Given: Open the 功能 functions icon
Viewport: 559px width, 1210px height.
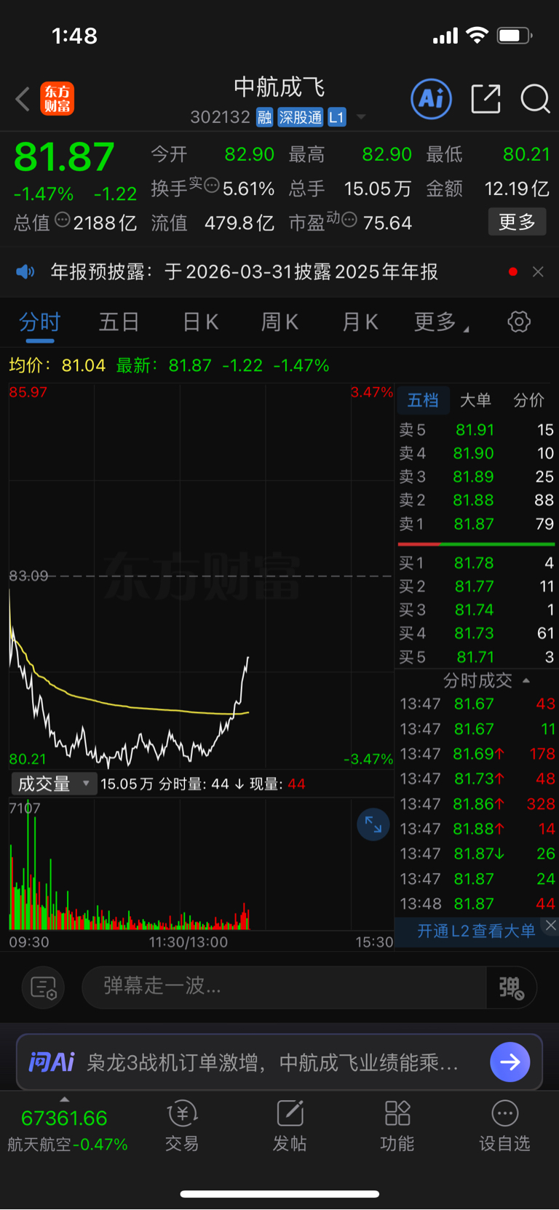Looking at the screenshot, I should tap(397, 1126).
